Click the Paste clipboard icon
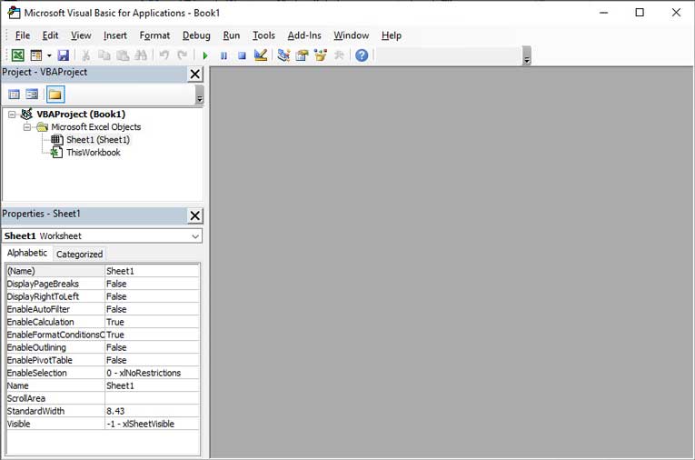 pos(123,55)
